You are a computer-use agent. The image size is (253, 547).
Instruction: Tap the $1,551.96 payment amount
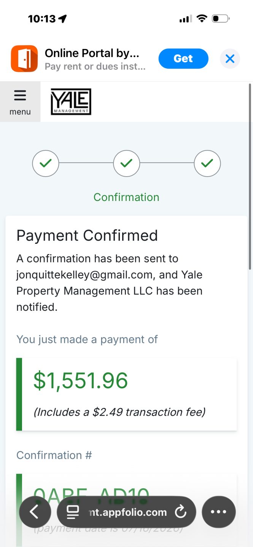point(81,381)
